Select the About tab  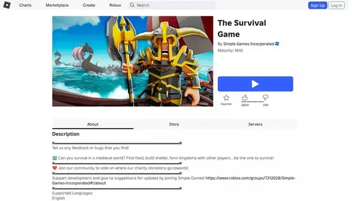[x=93, y=124]
